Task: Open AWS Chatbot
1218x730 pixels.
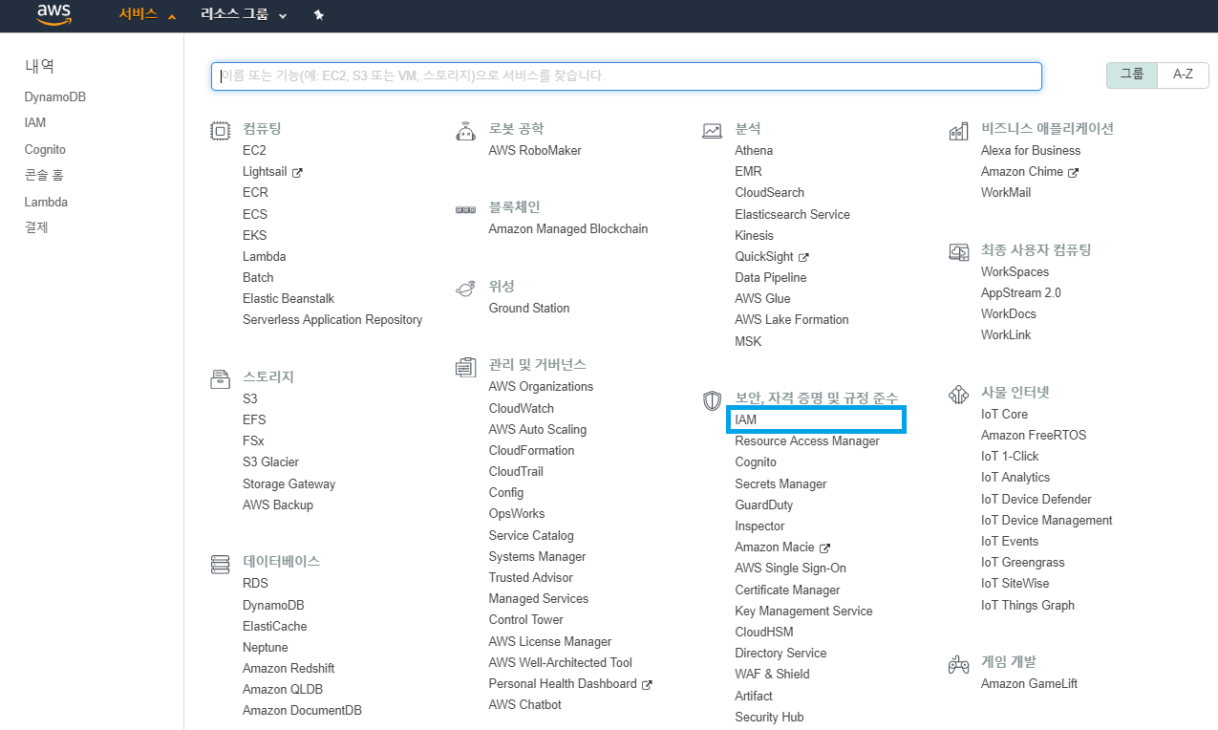Action: click(x=524, y=705)
